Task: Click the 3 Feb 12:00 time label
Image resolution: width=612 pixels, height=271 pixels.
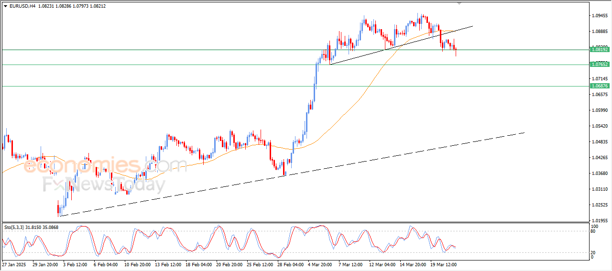Action: pyautogui.click(x=76, y=264)
